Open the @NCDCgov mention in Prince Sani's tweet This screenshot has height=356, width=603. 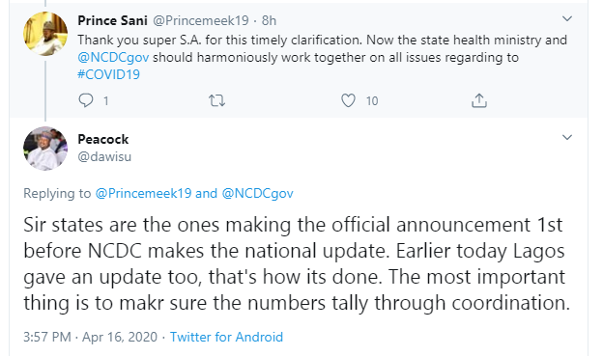coord(113,57)
